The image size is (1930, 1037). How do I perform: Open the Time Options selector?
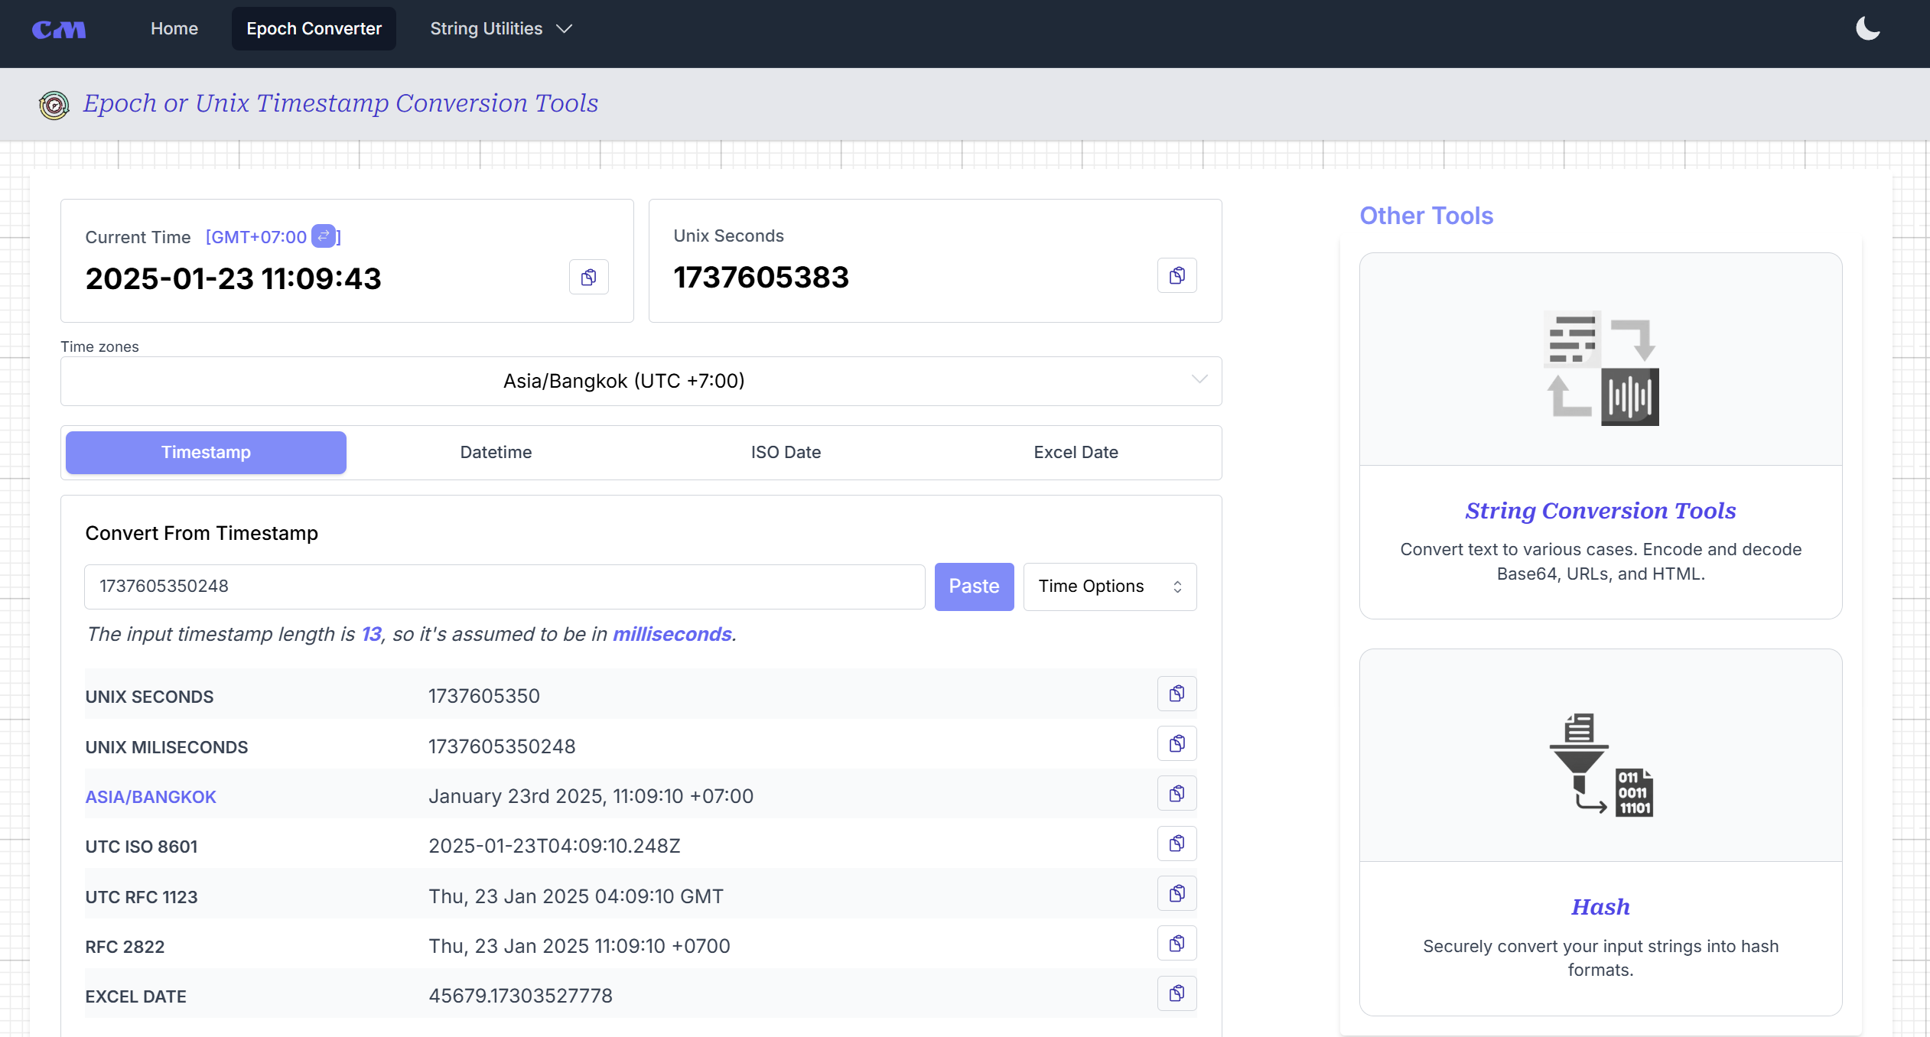pyautogui.click(x=1109, y=587)
